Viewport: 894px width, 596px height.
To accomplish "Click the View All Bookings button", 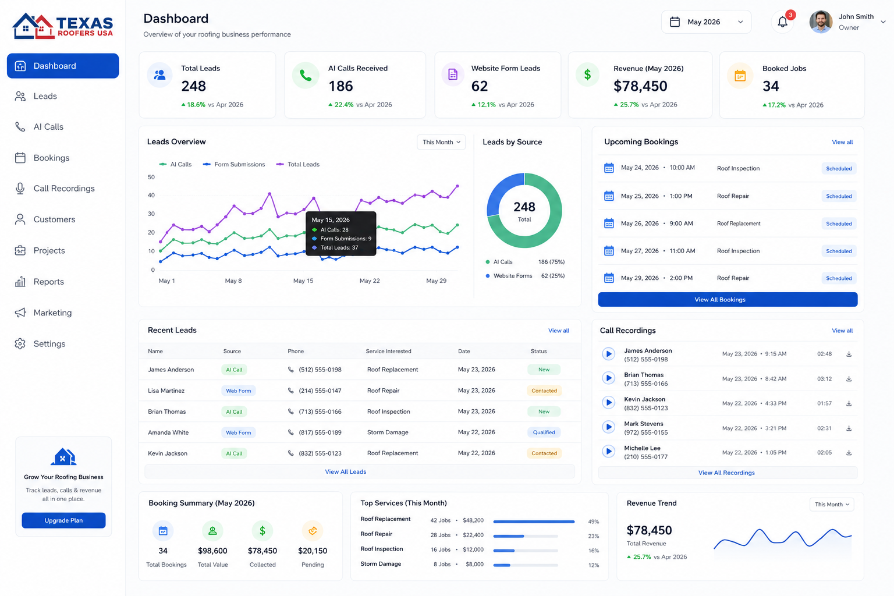I will [x=728, y=300].
